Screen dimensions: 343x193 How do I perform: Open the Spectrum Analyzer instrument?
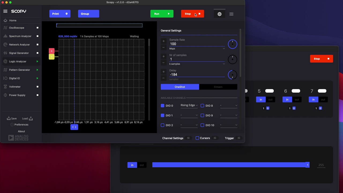(x=20, y=36)
